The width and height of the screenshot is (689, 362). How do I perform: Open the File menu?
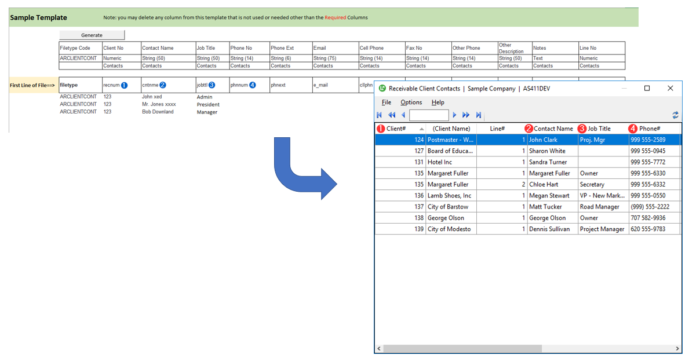(x=386, y=103)
